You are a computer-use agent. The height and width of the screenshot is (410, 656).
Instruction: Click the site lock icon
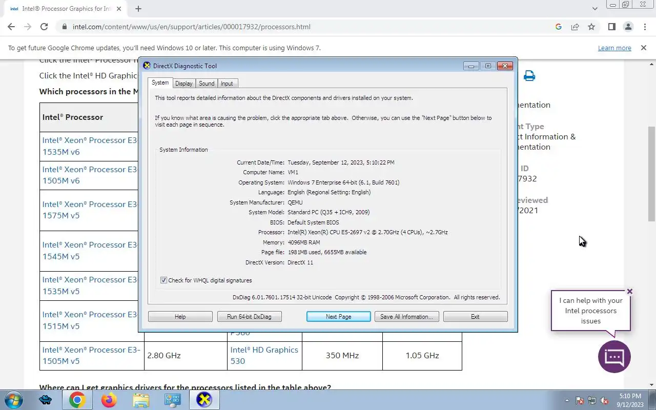(65, 27)
